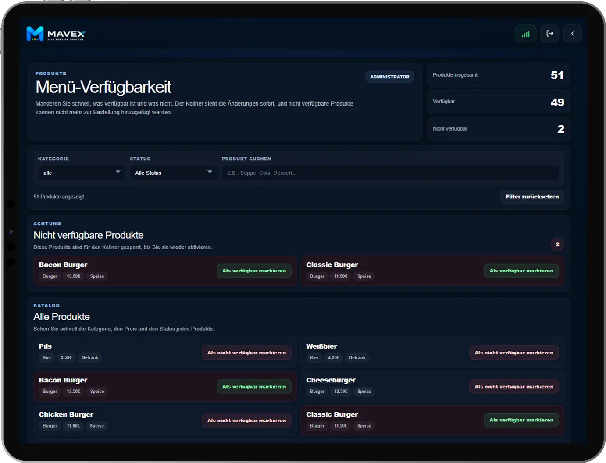Screen dimensions: 606x463
Task: Click the Pils product name
Action: (x=45, y=346)
